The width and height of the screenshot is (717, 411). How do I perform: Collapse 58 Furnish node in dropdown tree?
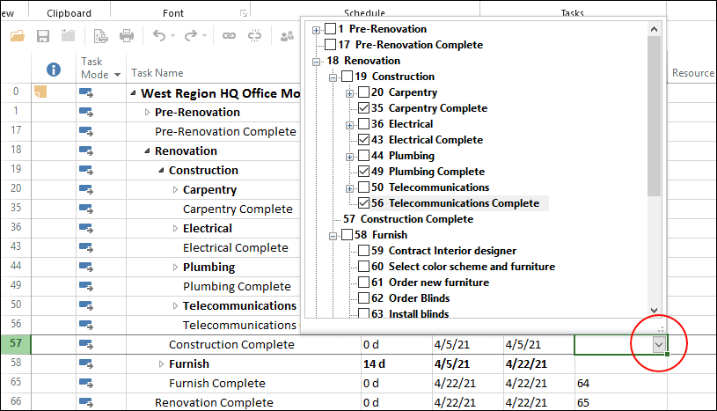click(333, 236)
